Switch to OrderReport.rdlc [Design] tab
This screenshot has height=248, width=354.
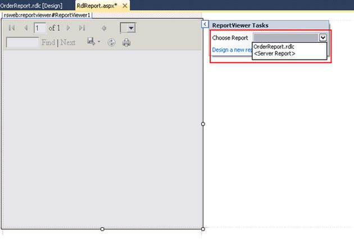pyautogui.click(x=31, y=6)
